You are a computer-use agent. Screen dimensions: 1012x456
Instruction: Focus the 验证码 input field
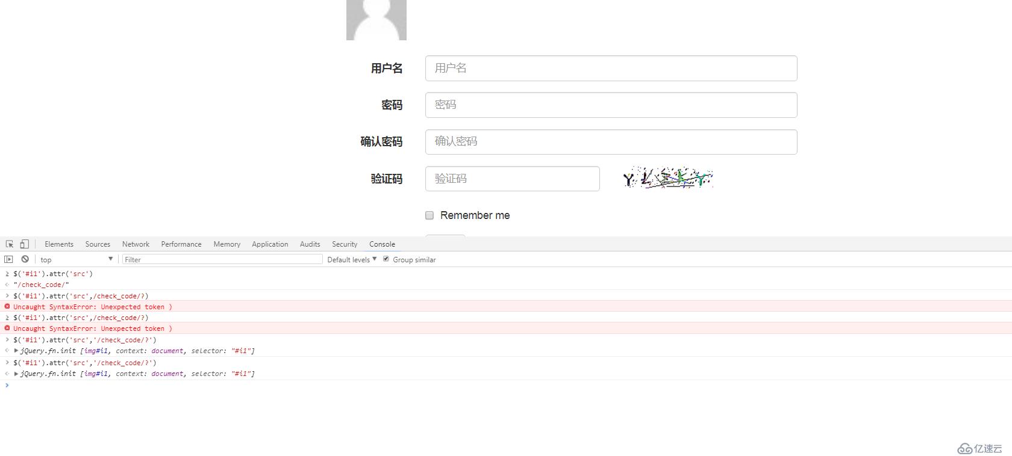(x=512, y=179)
